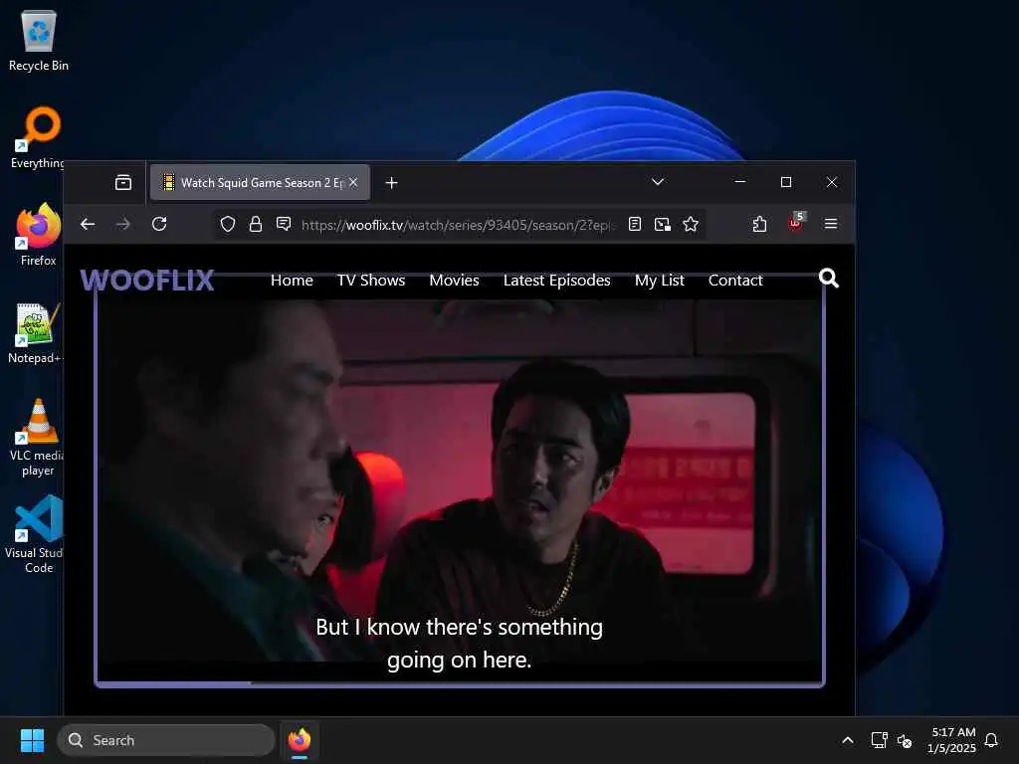This screenshot has width=1019, height=764.
Task: Maximize the Firefox window
Action: 786,182
